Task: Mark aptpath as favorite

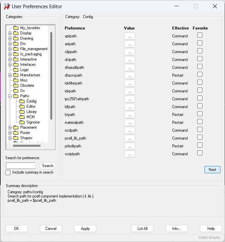Action: coord(200,35)
